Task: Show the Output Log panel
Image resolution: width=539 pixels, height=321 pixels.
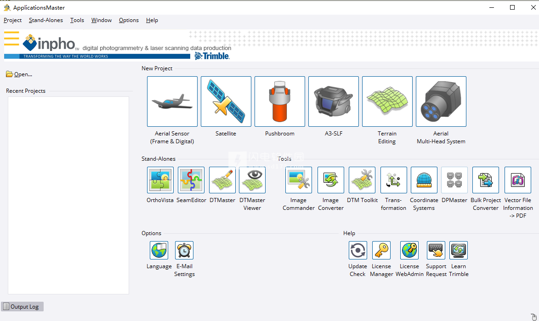Action: pyautogui.click(x=22, y=306)
